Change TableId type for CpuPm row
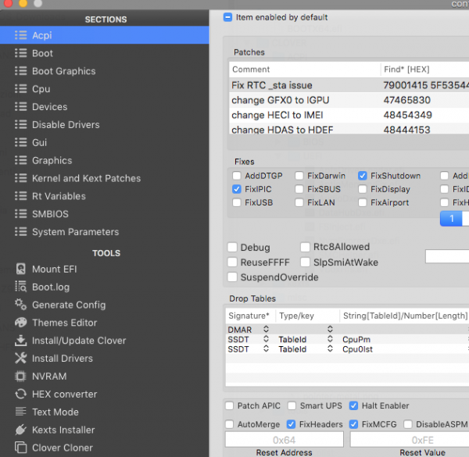 tap(331, 340)
